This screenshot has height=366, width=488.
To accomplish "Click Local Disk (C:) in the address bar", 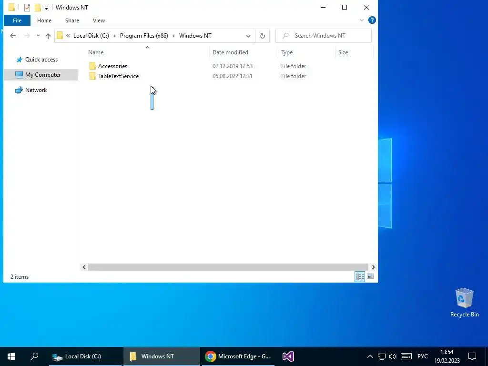I will tap(91, 36).
